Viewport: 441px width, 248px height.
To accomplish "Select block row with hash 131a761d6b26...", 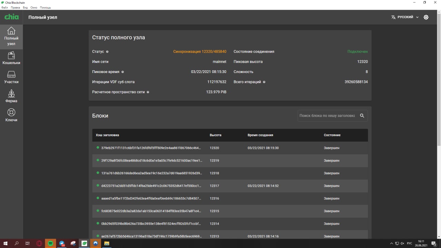I will point(230,173).
